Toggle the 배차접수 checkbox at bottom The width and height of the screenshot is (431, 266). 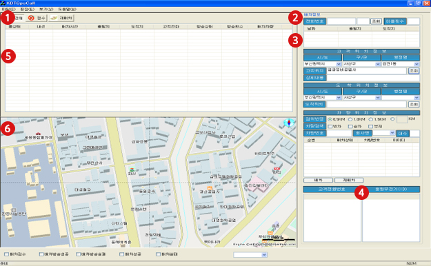(x=6, y=254)
